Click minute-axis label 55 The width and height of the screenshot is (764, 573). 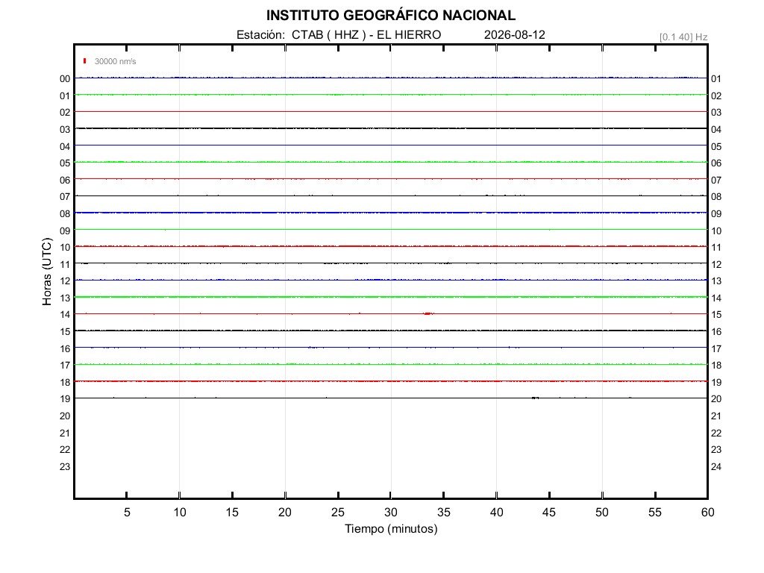pyautogui.click(x=655, y=513)
